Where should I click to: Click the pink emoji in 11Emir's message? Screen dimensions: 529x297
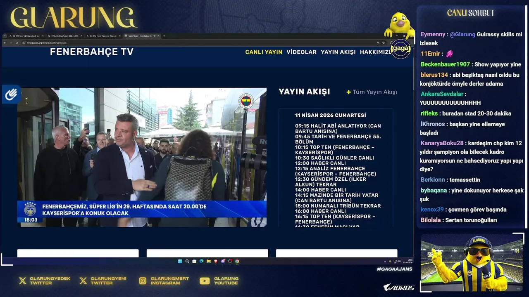coord(449,54)
